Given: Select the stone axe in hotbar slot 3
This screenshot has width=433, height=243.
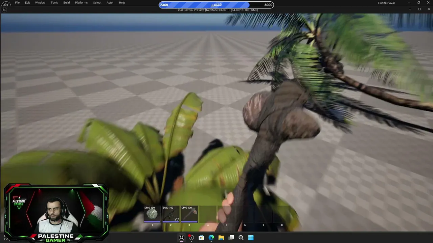Looking at the screenshot, I should point(189,214).
